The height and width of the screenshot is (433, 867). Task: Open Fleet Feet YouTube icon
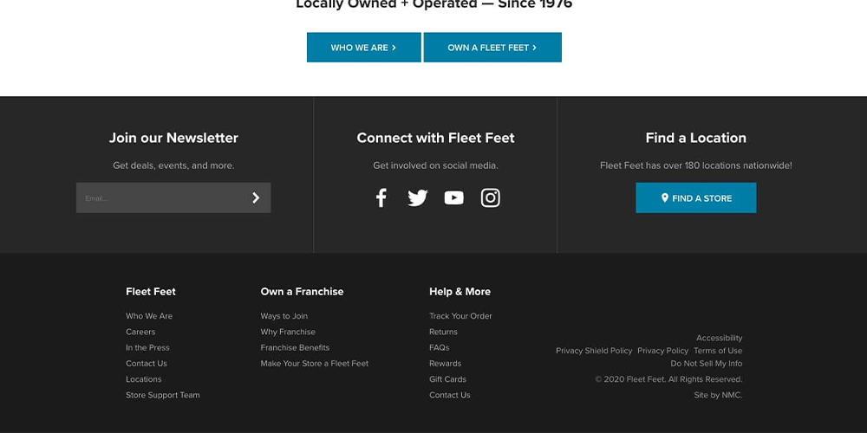(x=454, y=197)
